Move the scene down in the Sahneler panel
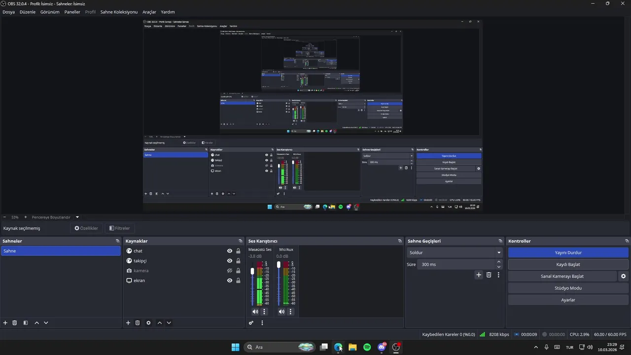Screen dimensions: 631x355 pyautogui.click(x=46, y=323)
